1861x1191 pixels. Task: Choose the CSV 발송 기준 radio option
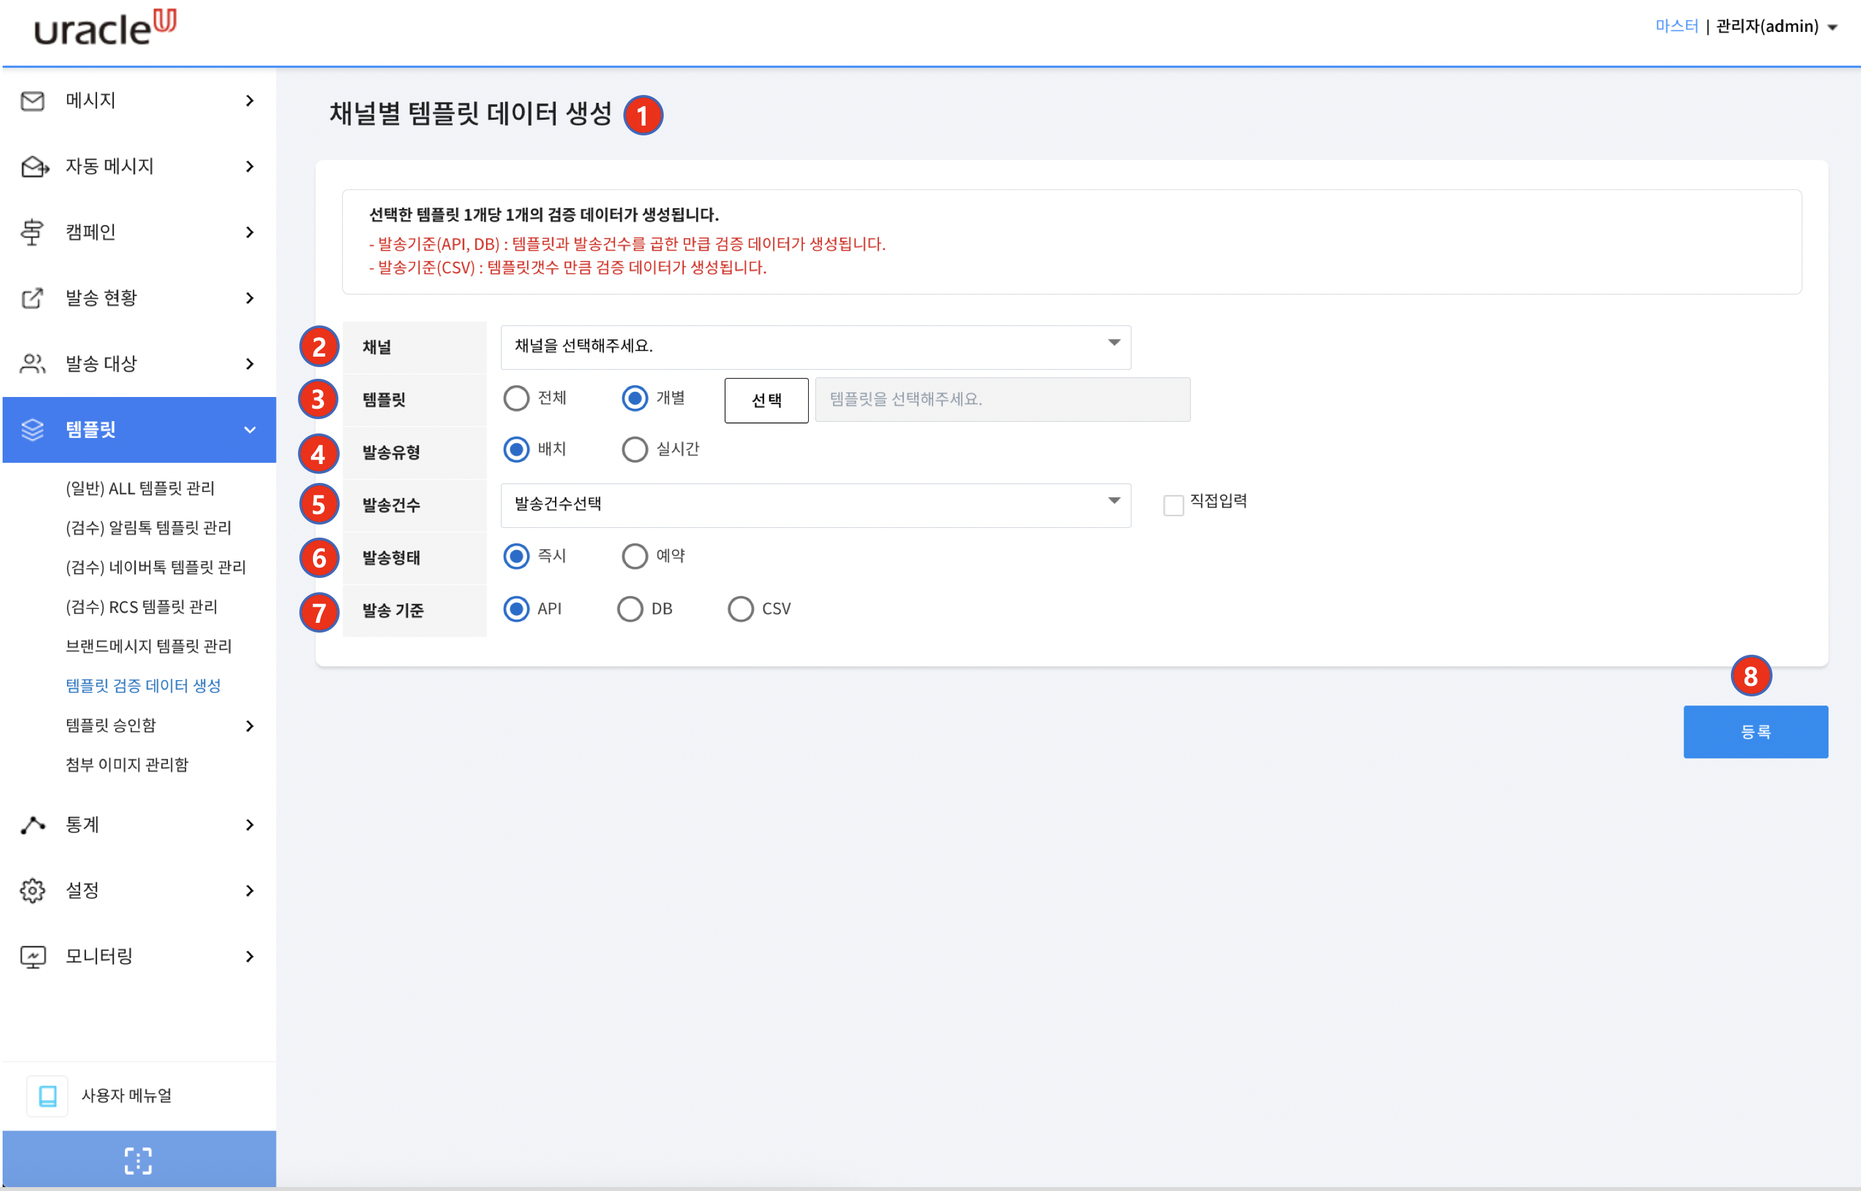(740, 609)
